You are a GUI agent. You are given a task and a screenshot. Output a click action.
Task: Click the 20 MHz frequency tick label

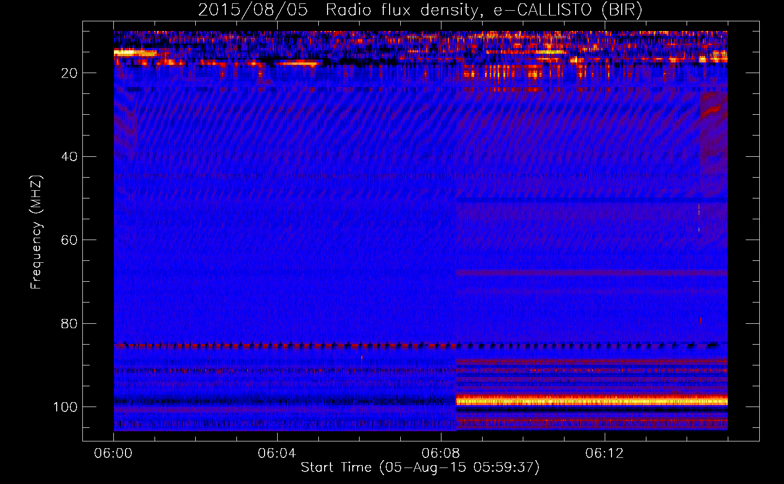(69, 73)
